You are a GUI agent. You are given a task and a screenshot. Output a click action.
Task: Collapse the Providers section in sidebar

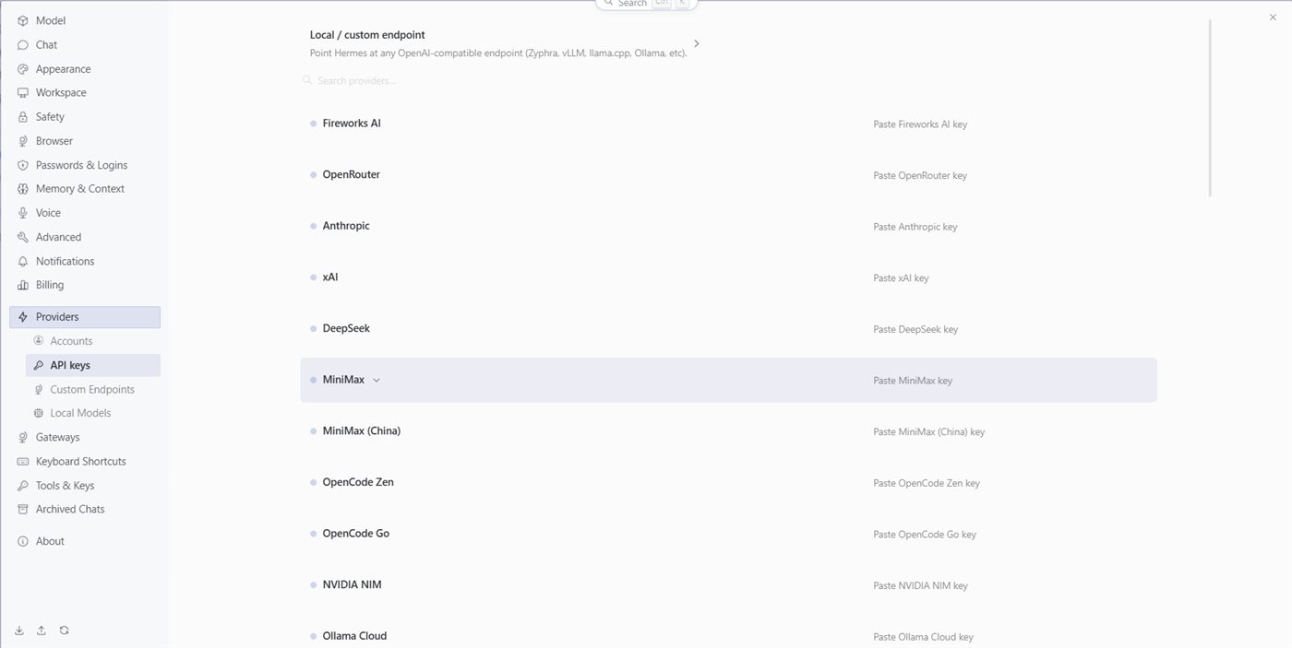(x=85, y=317)
